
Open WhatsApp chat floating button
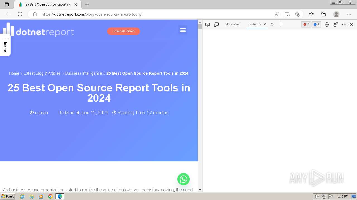pos(184,179)
